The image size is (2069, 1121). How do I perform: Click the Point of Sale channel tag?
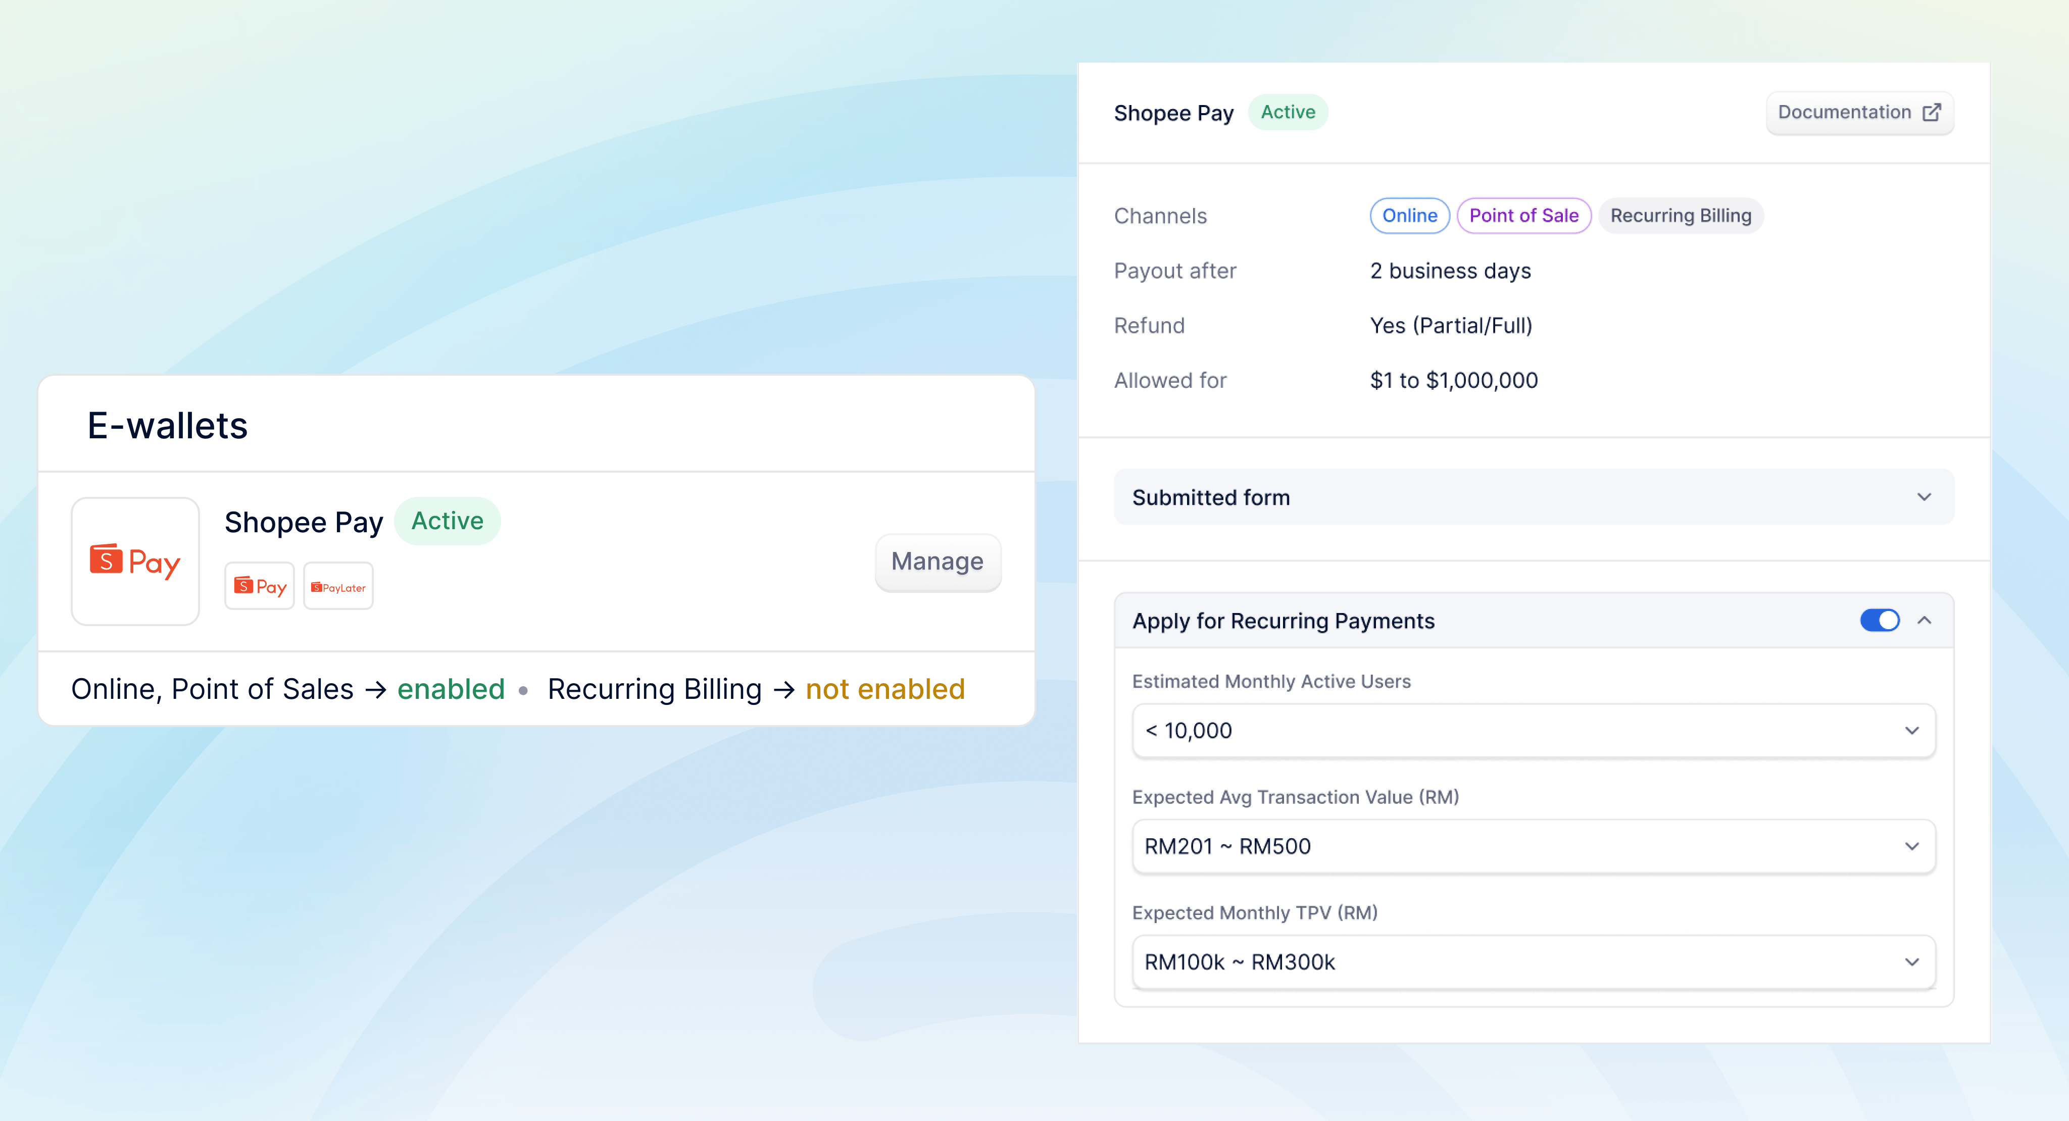click(x=1523, y=216)
